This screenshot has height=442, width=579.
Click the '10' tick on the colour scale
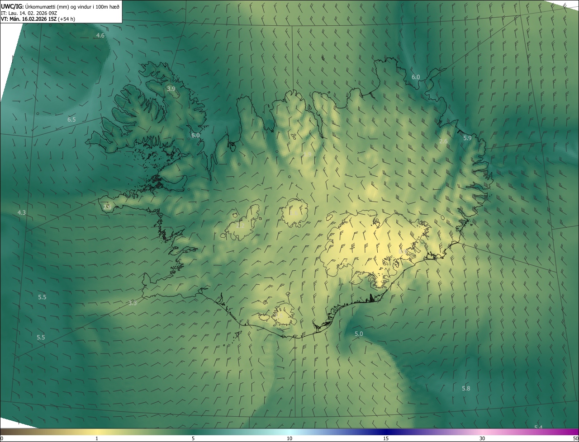tap(289, 439)
